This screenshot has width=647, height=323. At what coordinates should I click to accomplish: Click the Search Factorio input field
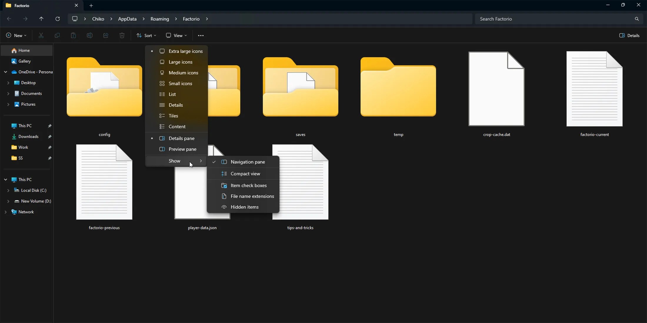coord(553,19)
